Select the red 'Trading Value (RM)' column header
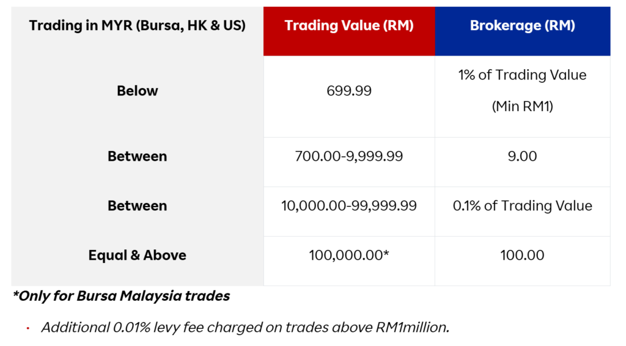The image size is (626, 346). click(348, 26)
